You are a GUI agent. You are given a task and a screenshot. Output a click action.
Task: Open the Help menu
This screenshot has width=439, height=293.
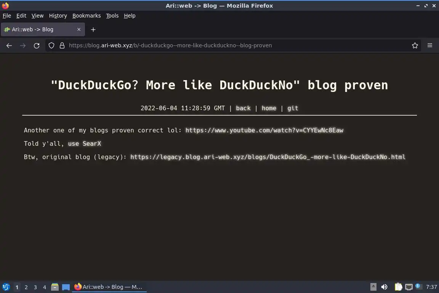130,16
